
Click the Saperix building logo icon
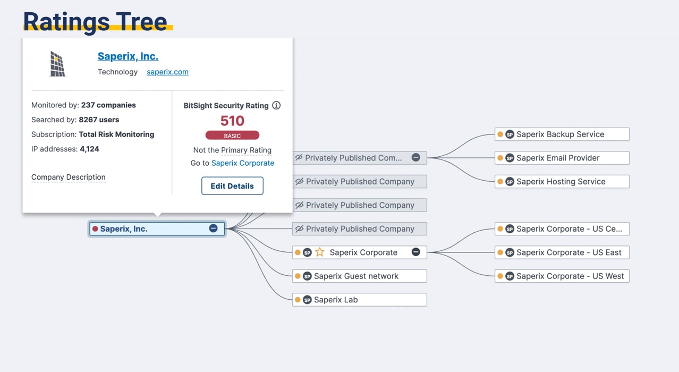pyautogui.click(x=57, y=64)
